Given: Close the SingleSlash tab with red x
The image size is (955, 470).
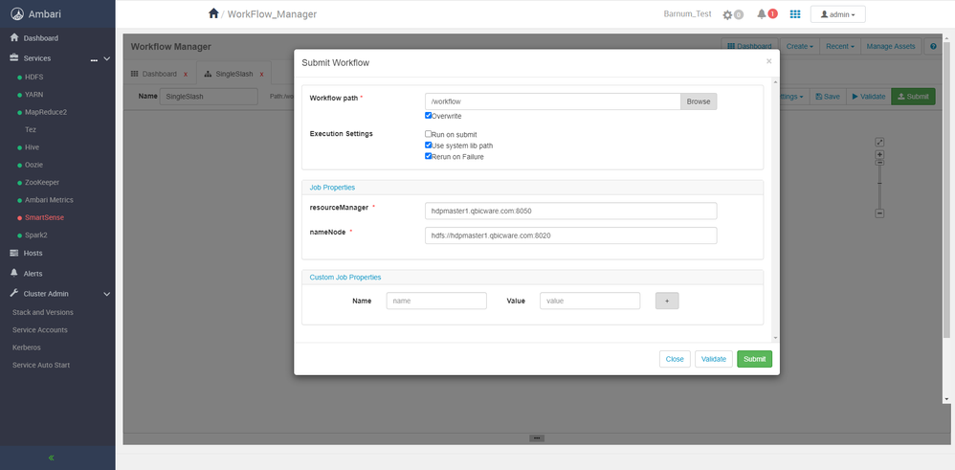Looking at the screenshot, I should [261, 75].
